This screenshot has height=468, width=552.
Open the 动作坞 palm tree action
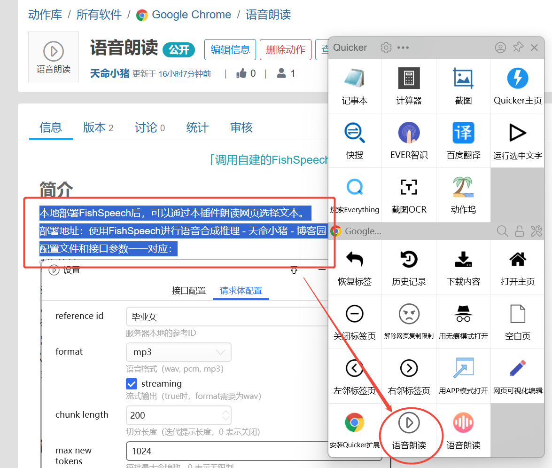pyautogui.click(x=463, y=195)
